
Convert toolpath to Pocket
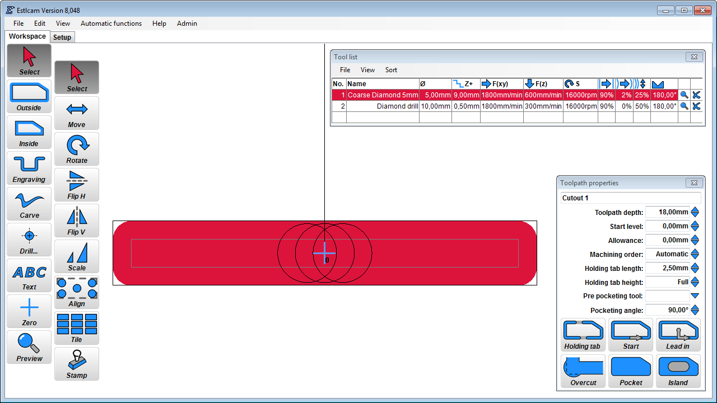(x=631, y=371)
